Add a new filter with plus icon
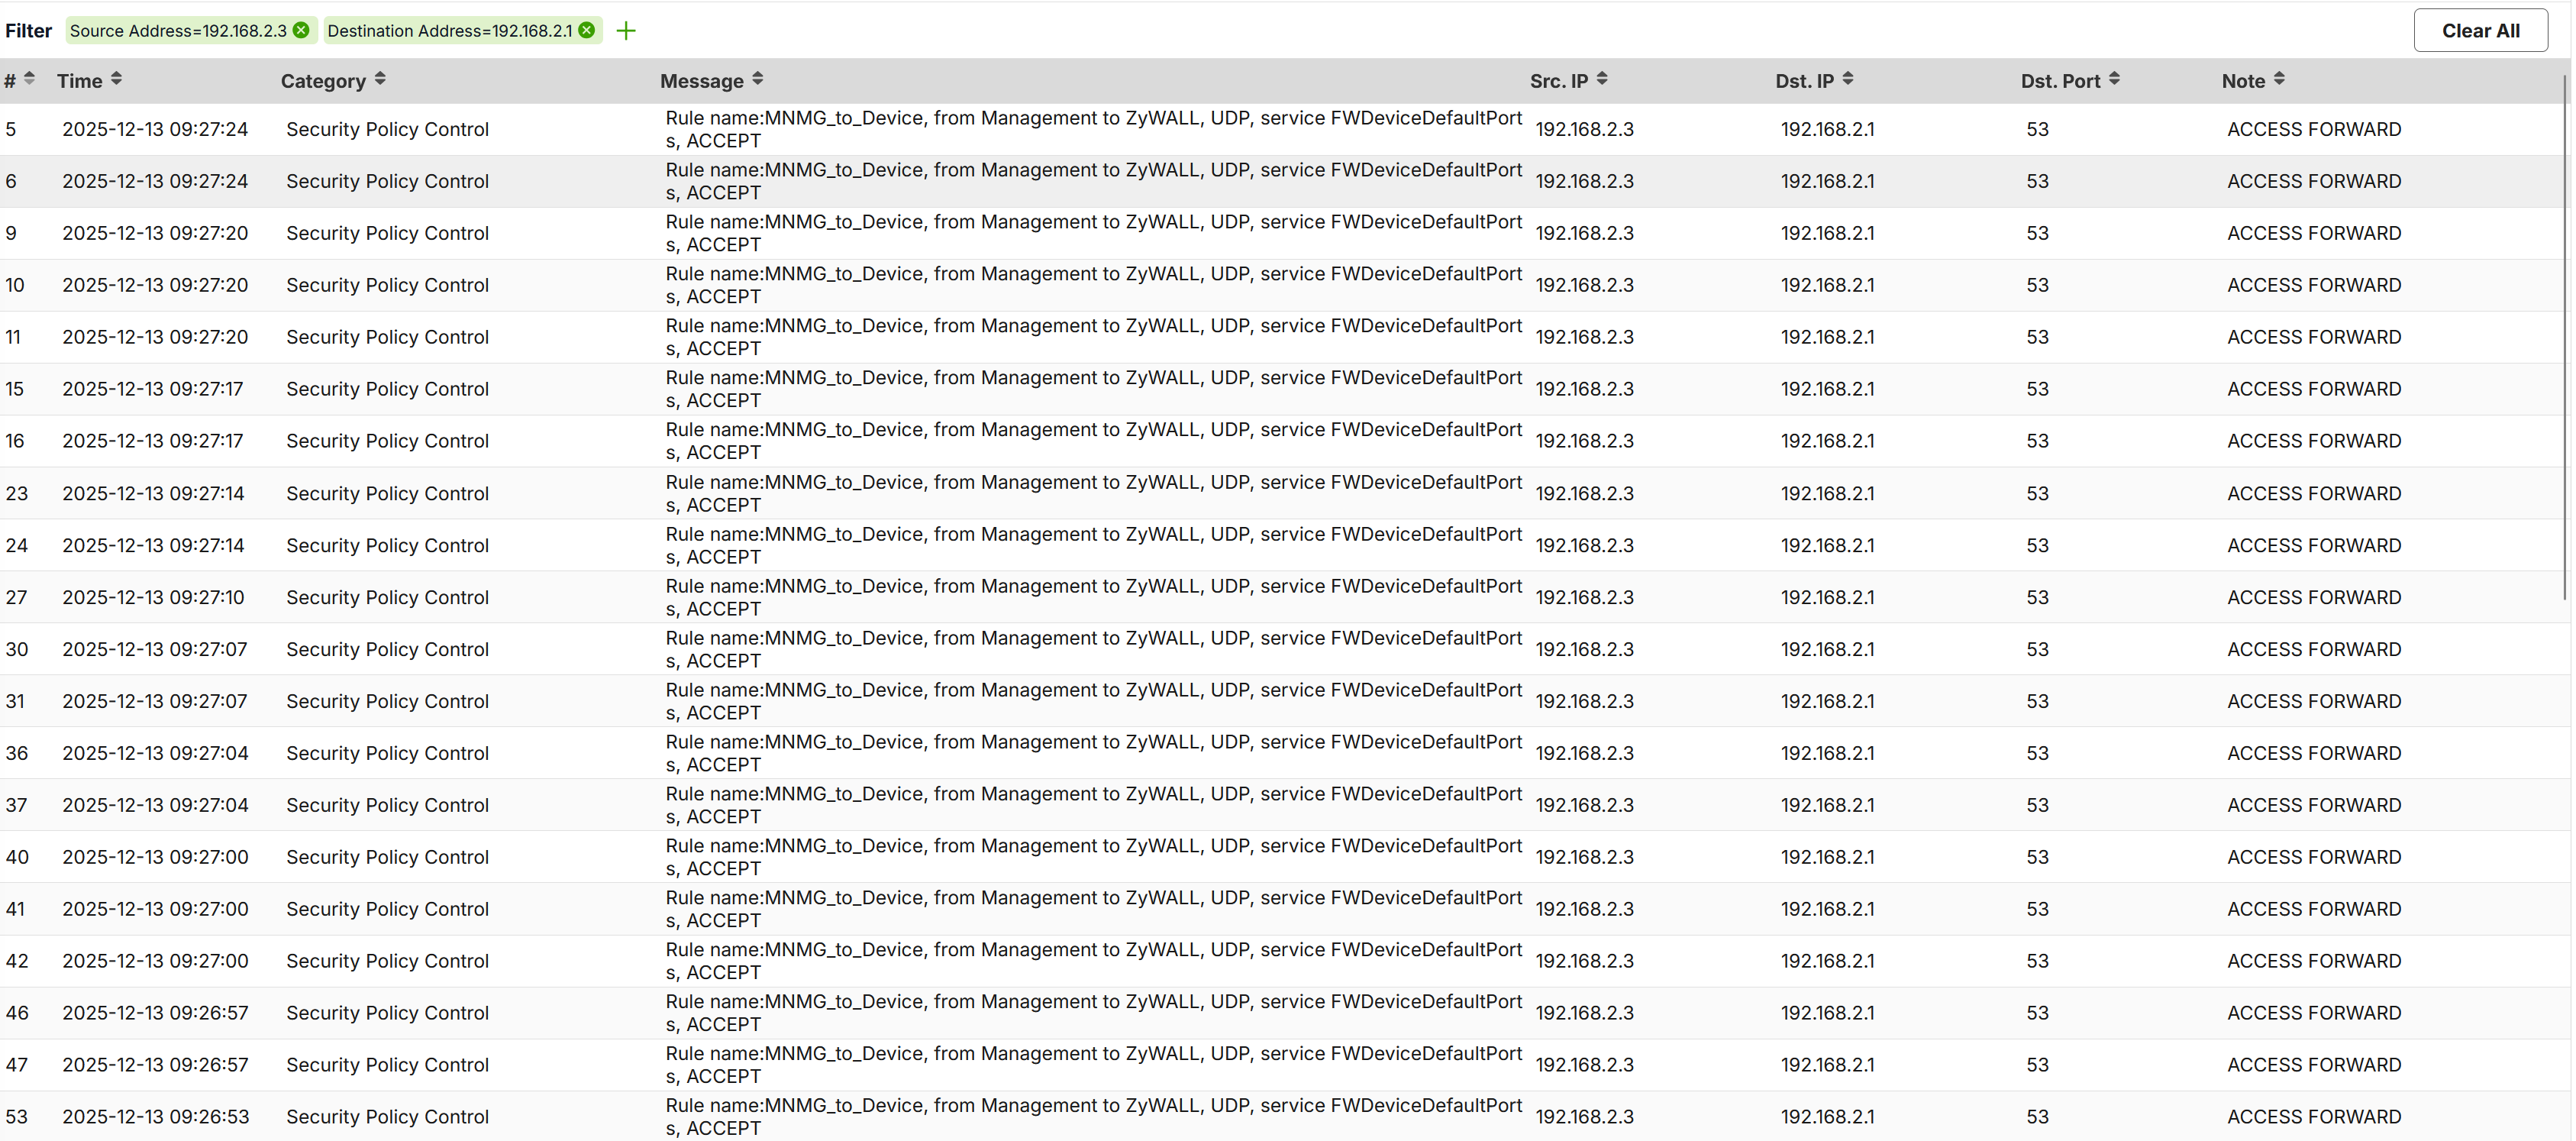Image resolution: width=2576 pixels, height=1141 pixels. point(626,31)
